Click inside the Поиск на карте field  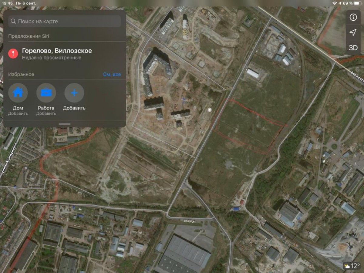point(68,22)
